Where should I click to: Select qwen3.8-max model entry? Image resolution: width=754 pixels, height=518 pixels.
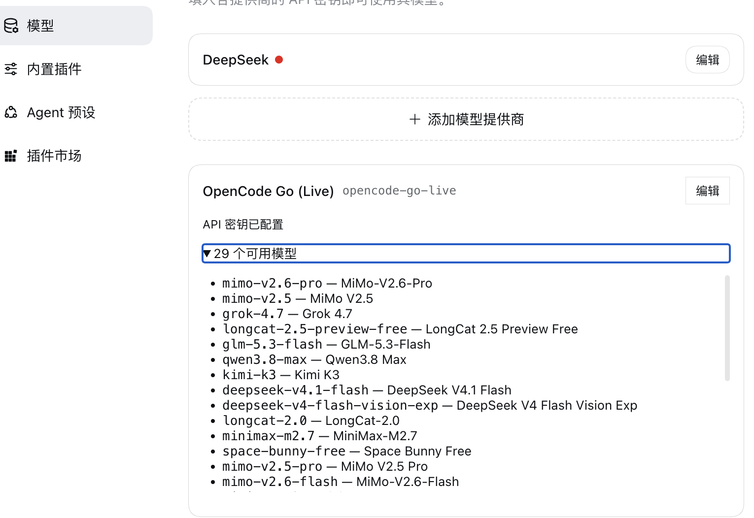[314, 359]
